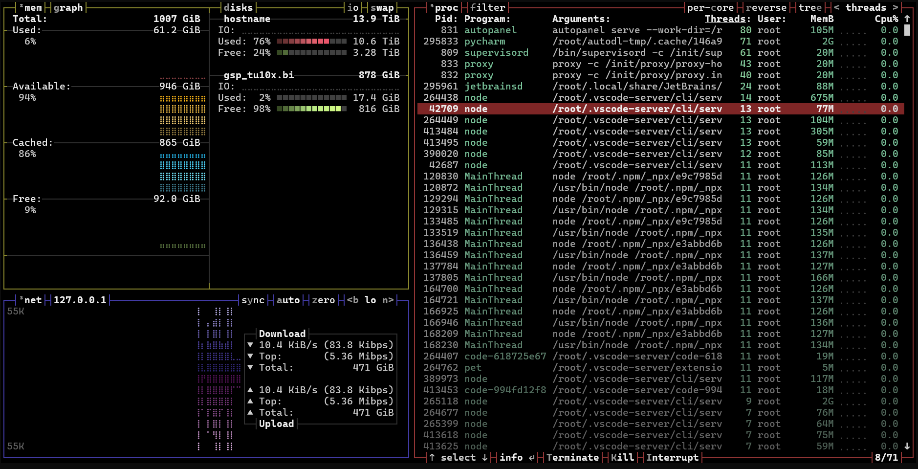Click the left arrow before threads sort
The height and width of the screenshot is (469, 918).
836,7
